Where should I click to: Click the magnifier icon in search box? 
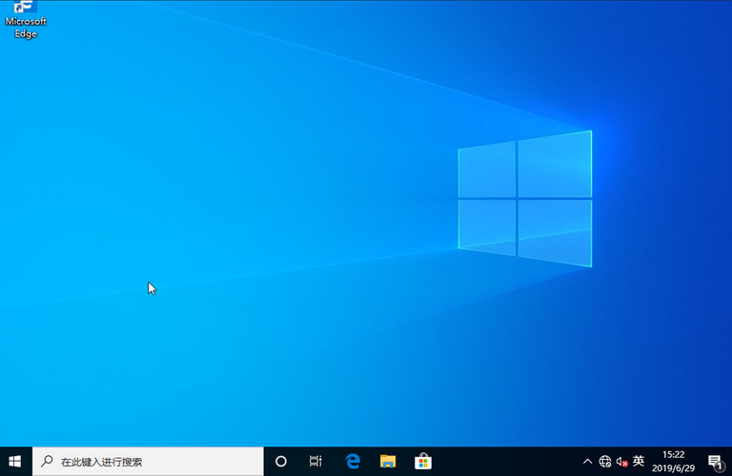click(x=47, y=462)
